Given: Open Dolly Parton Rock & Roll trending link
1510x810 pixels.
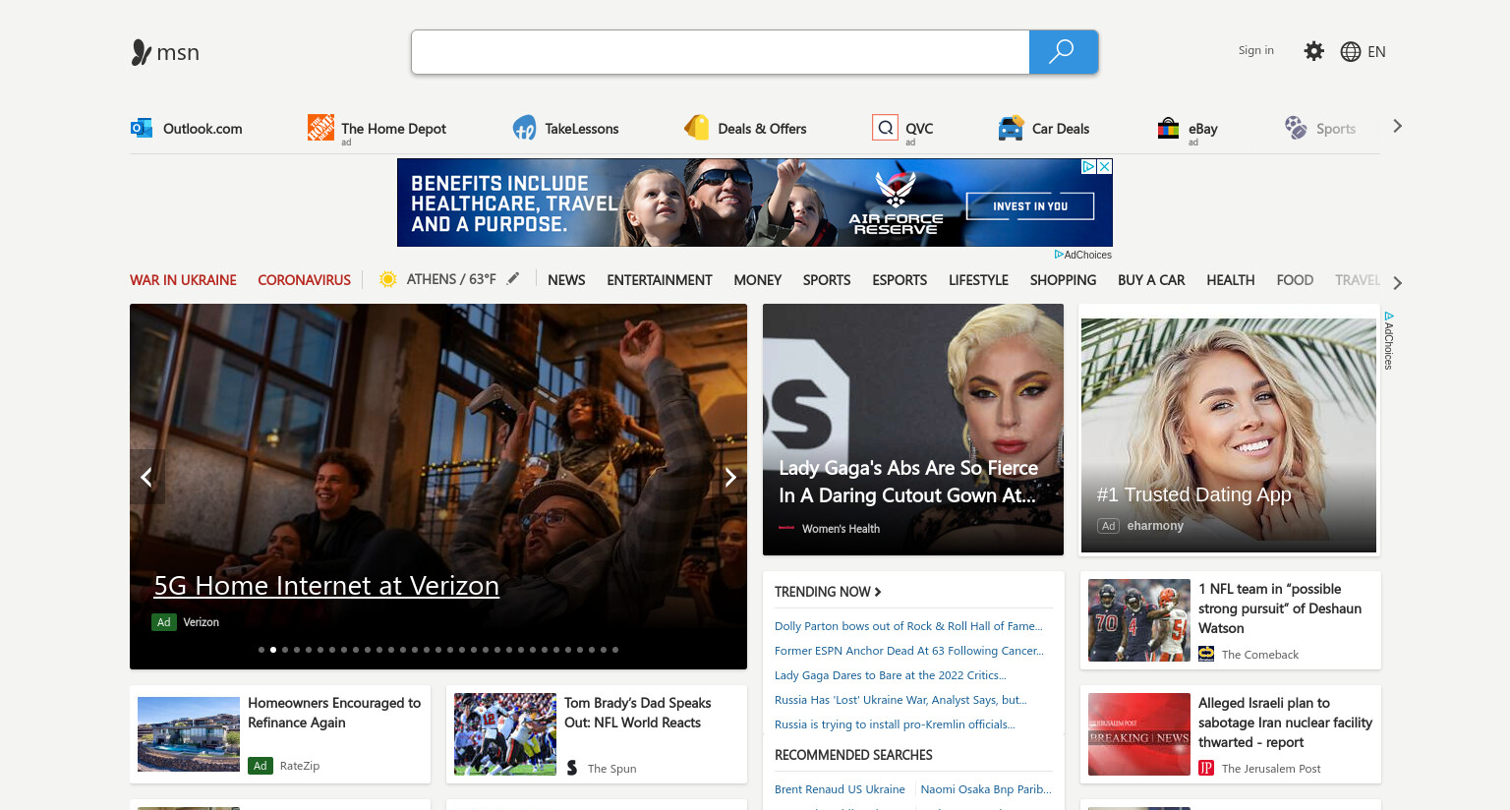Looking at the screenshot, I should tap(908, 626).
